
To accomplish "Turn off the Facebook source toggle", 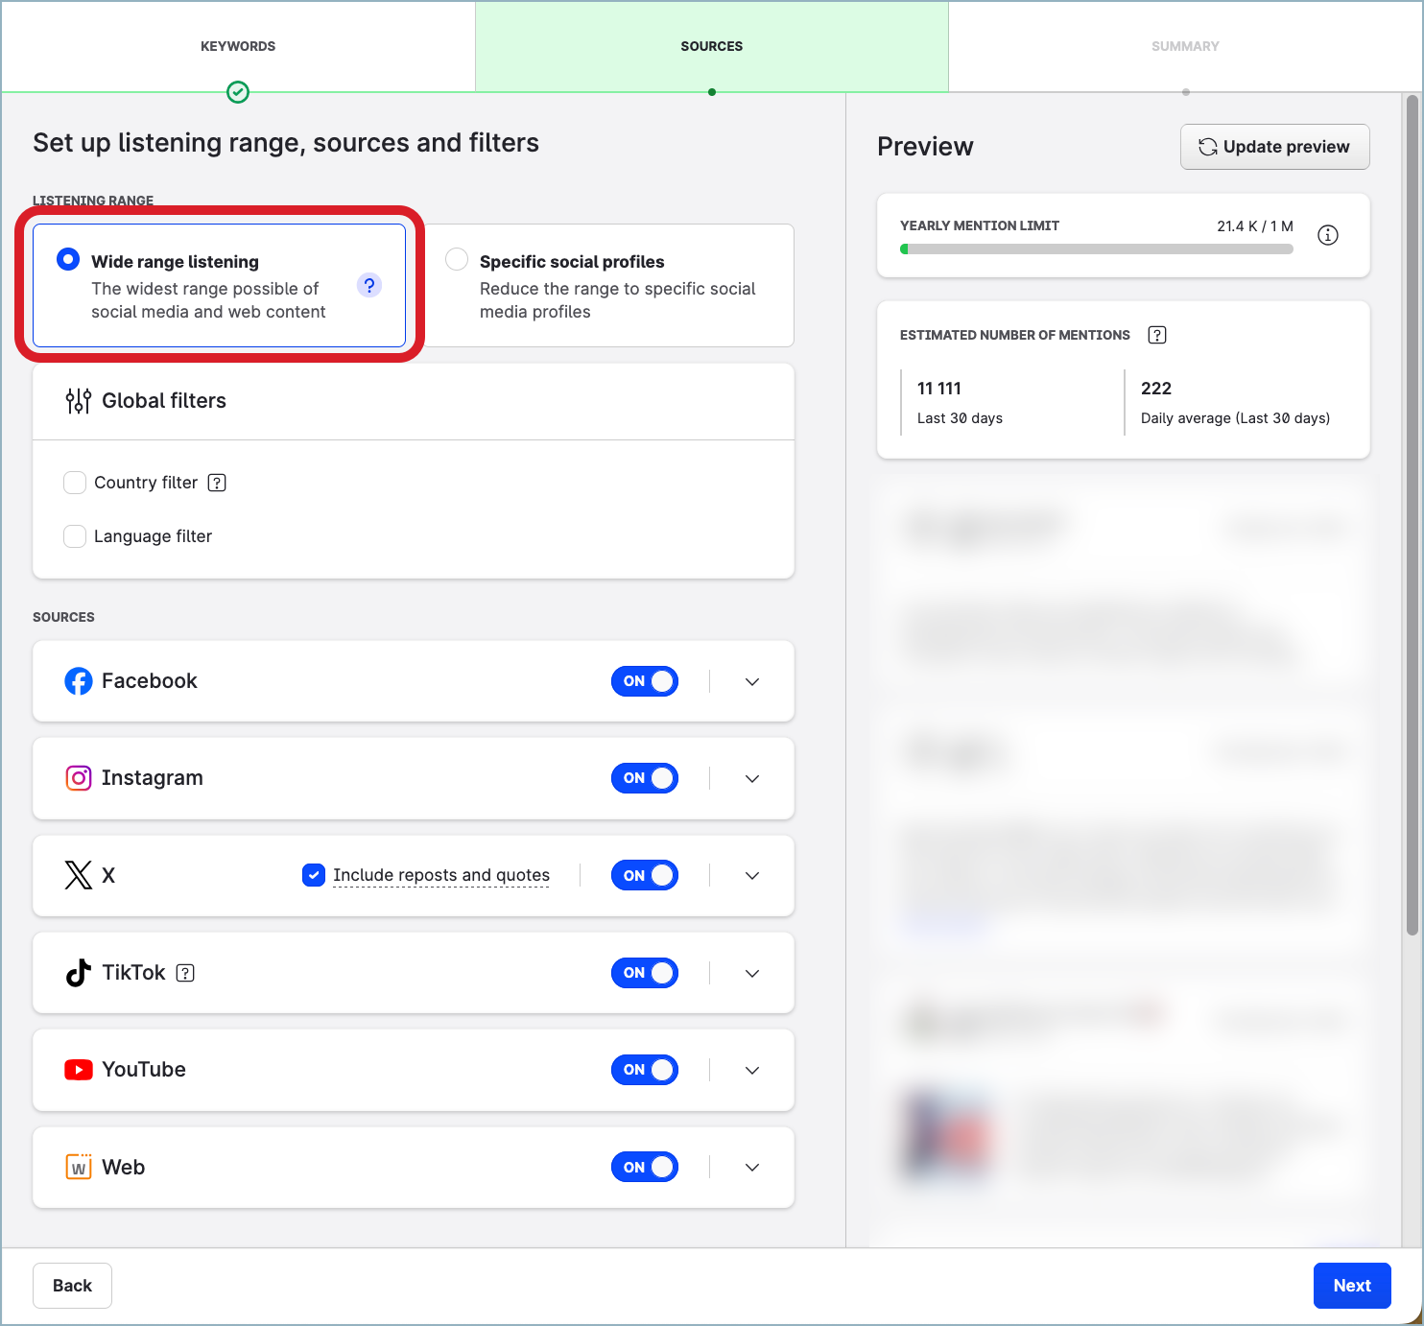I will tap(645, 681).
